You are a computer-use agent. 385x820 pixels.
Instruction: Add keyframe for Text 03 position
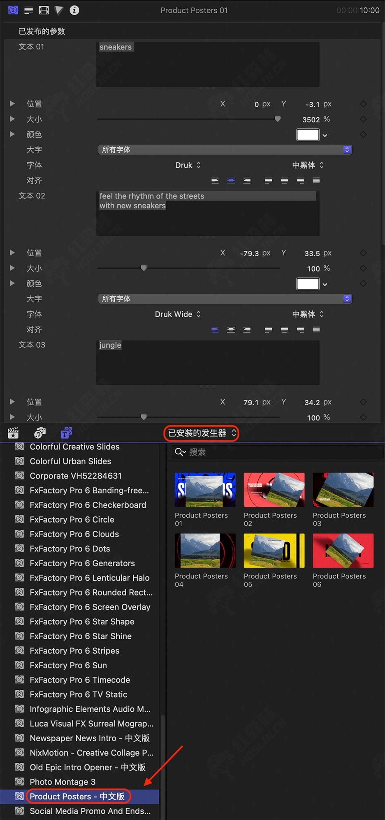[363, 402]
